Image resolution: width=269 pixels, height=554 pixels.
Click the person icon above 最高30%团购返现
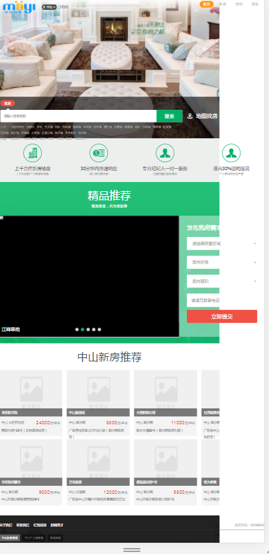click(x=231, y=153)
